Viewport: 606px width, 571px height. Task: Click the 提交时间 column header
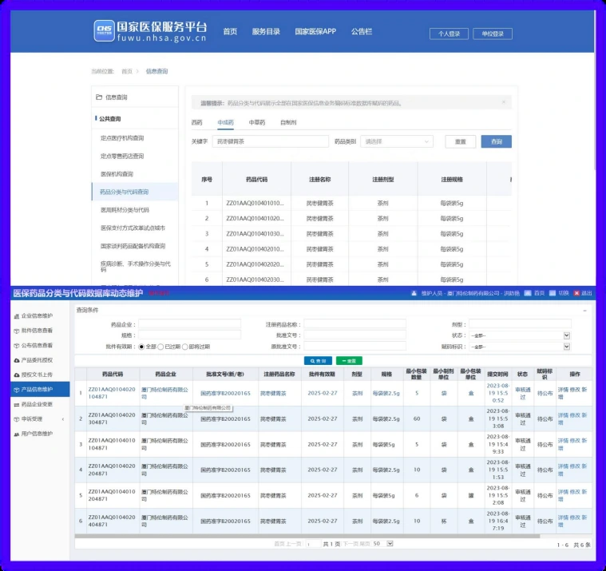[497, 375]
